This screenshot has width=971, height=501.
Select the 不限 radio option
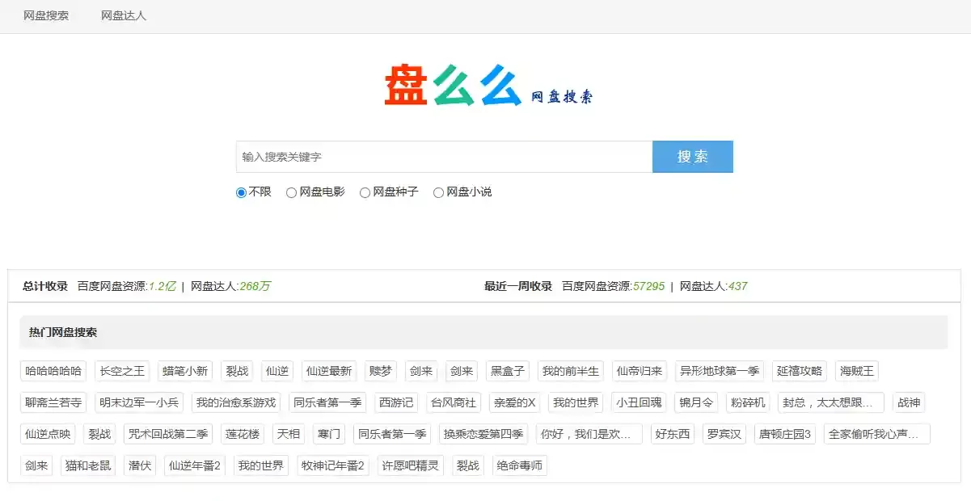tap(241, 192)
